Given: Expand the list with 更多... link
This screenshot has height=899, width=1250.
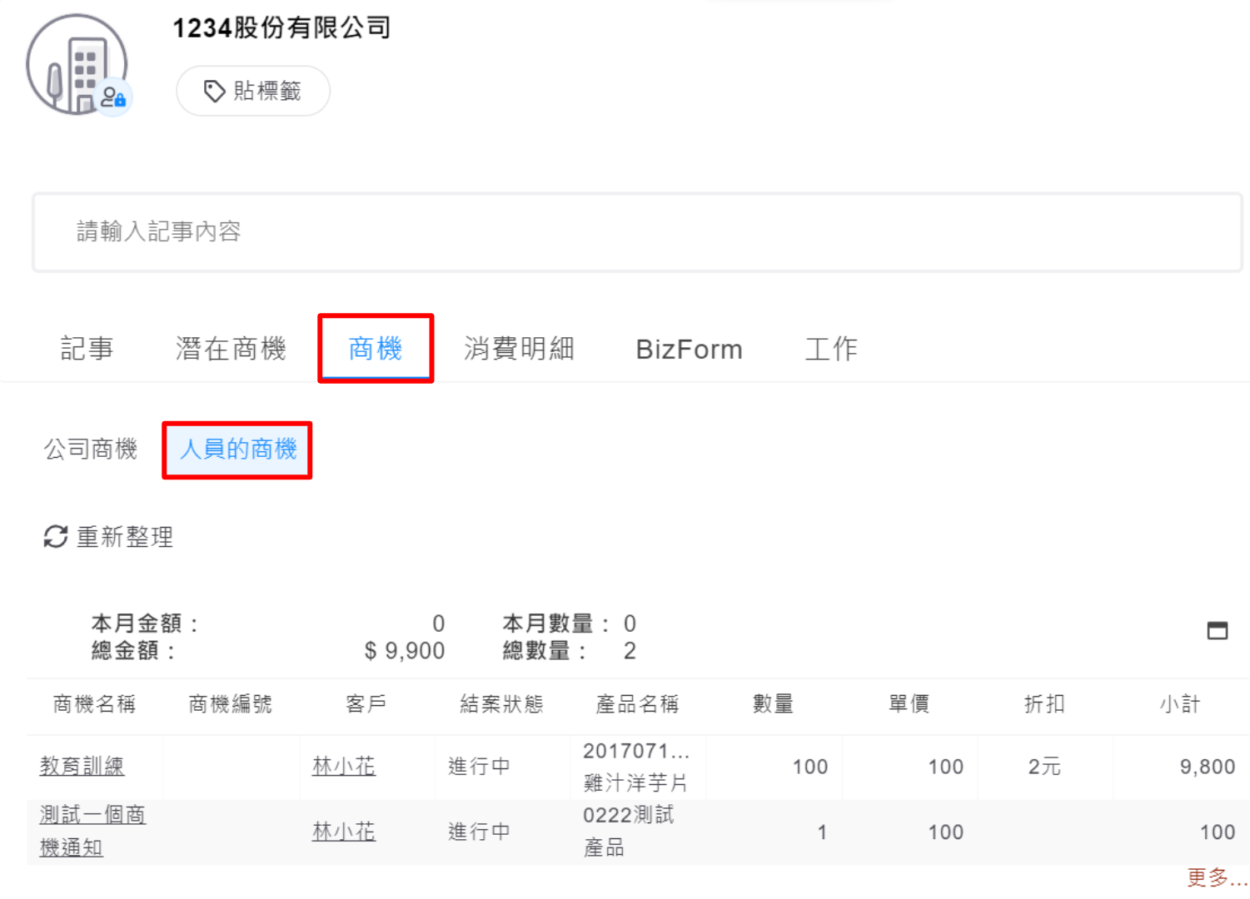Looking at the screenshot, I should pyautogui.click(x=1216, y=877).
